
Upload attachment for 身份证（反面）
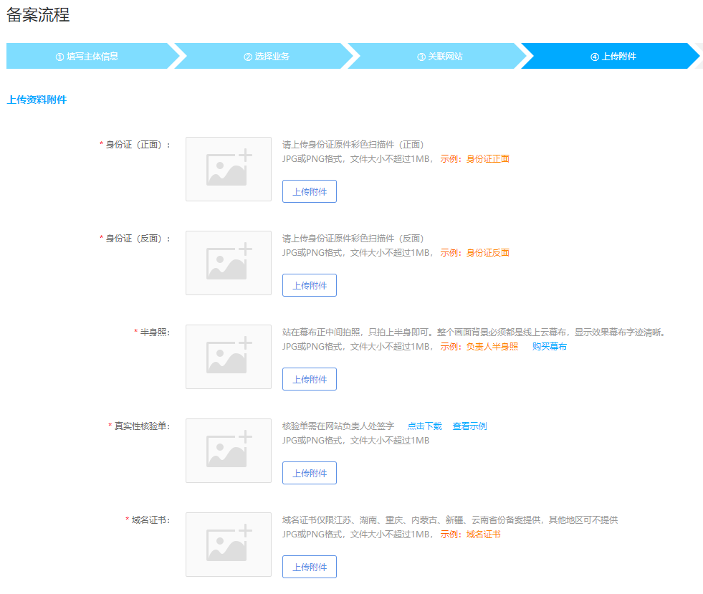click(309, 285)
